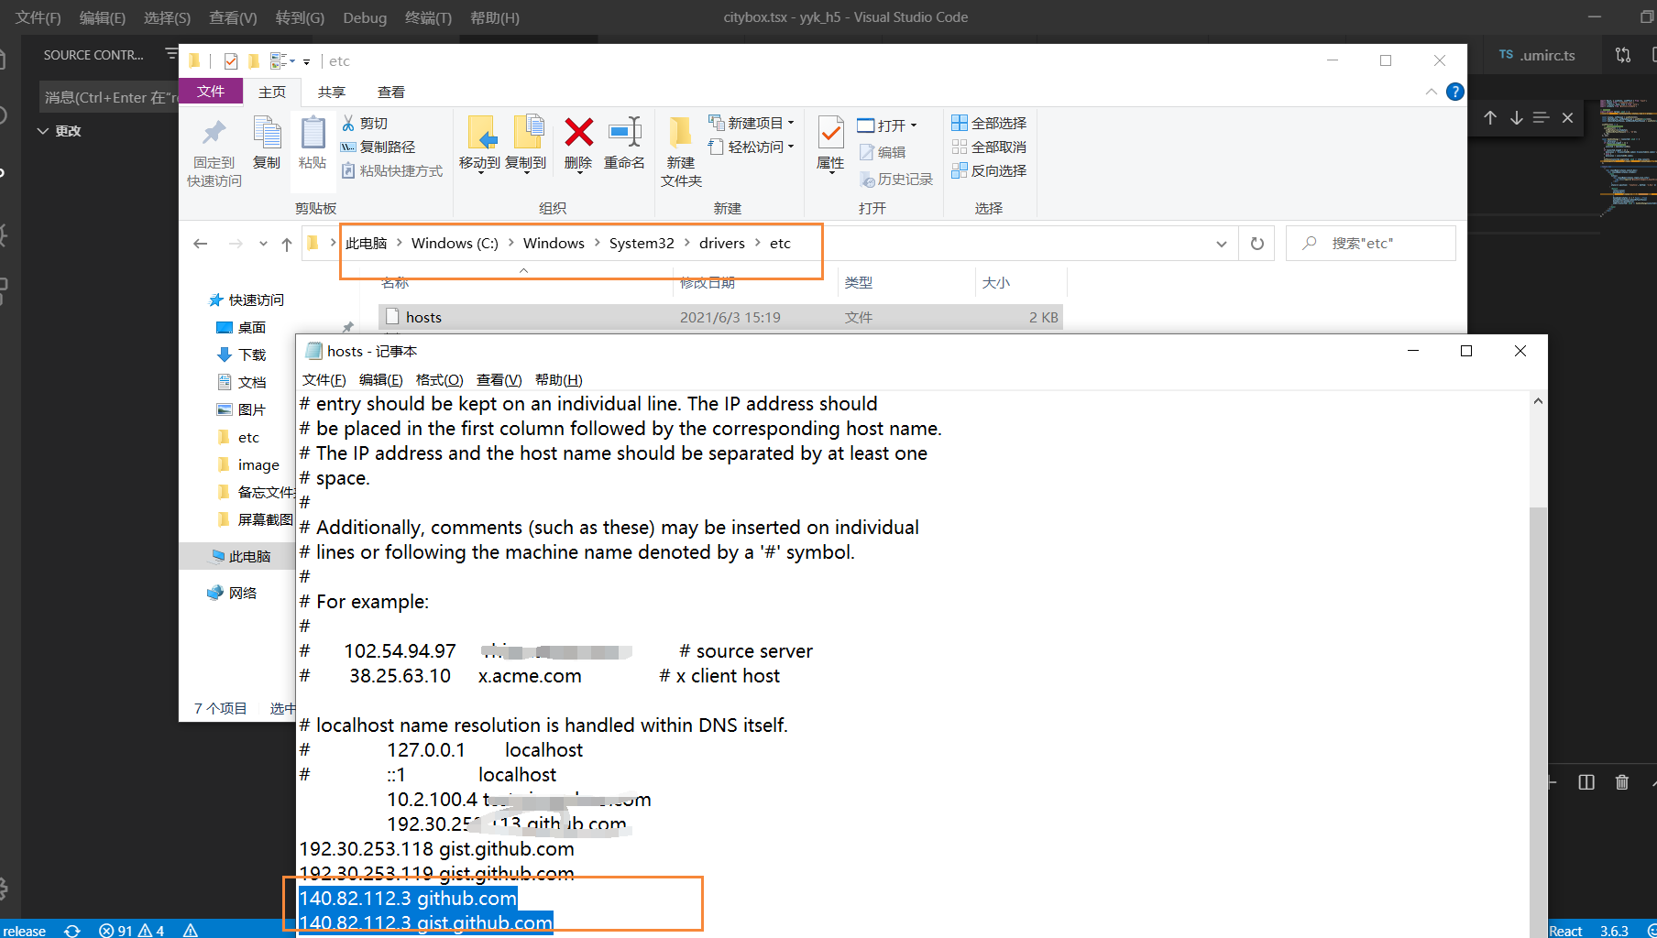
Task: Click the Rename (重命名) icon
Action: click(x=625, y=133)
